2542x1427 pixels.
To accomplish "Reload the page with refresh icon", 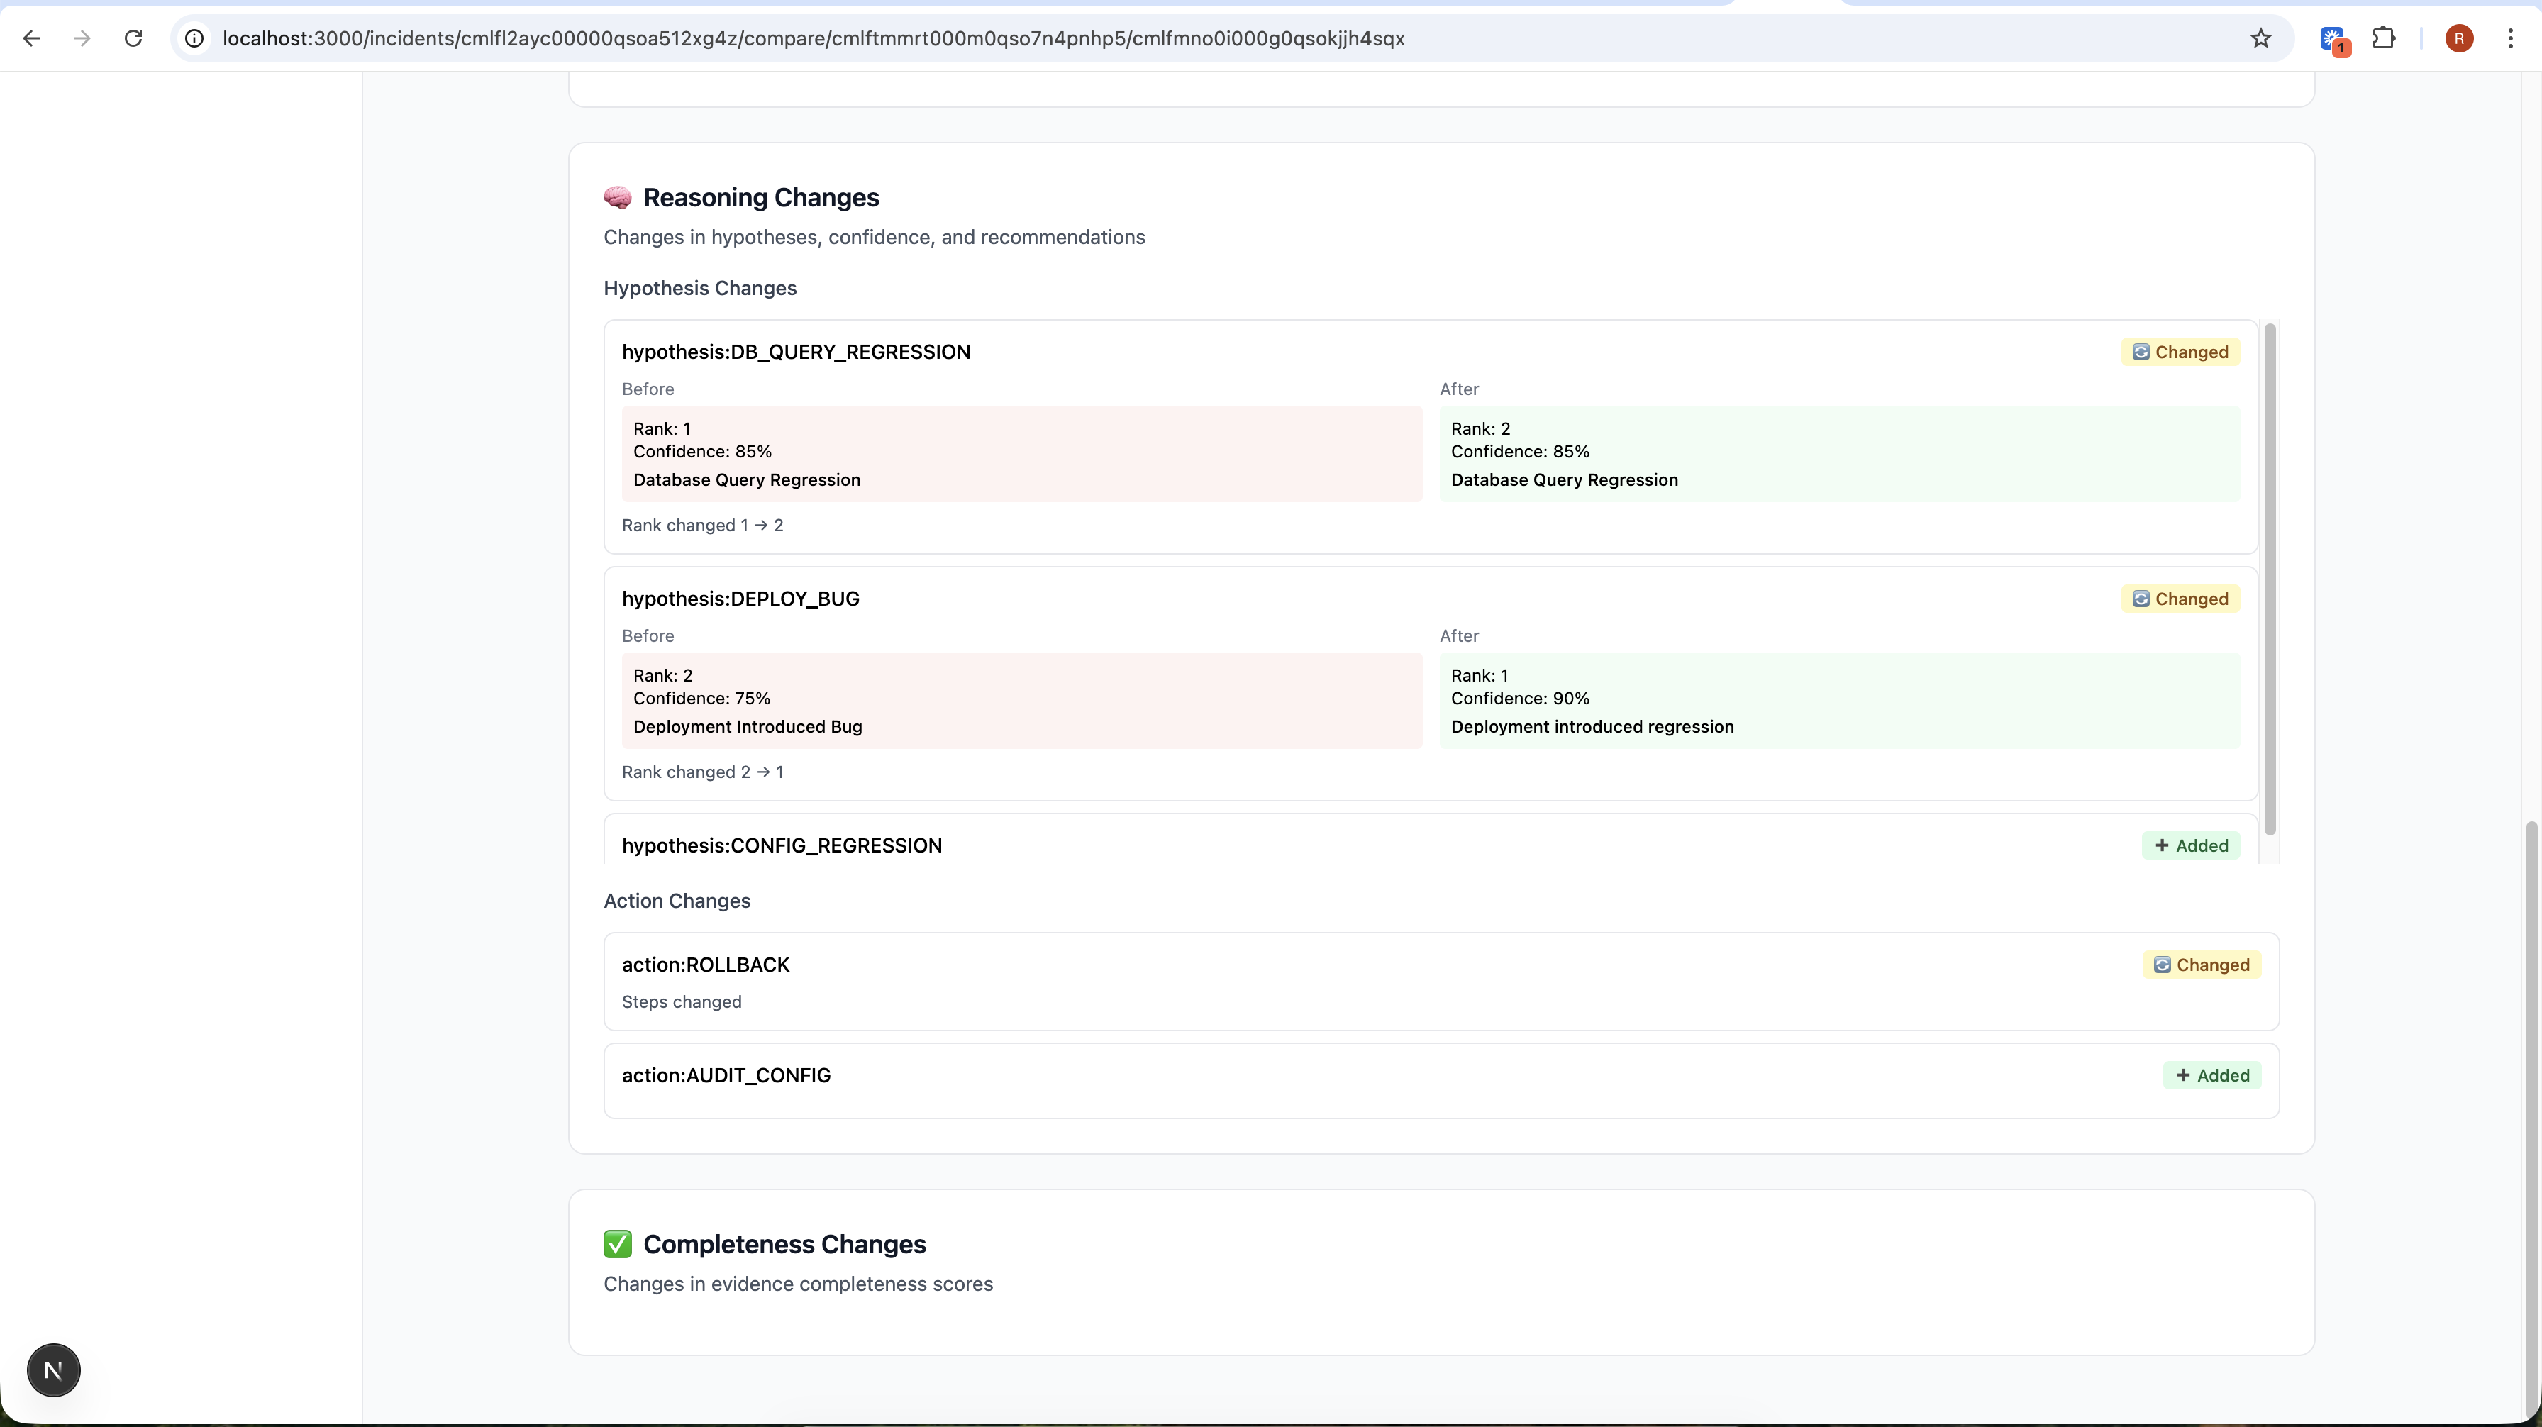I will click(x=133, y=38).
